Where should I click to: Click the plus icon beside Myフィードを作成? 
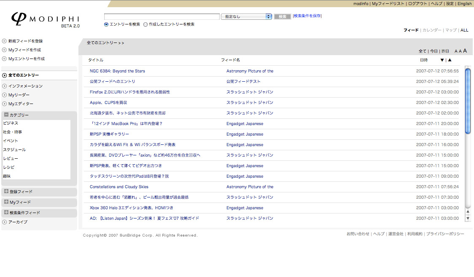(4, 50)
